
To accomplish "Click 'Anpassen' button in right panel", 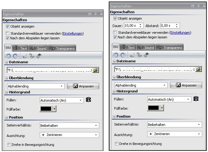I will pos(186,85).
